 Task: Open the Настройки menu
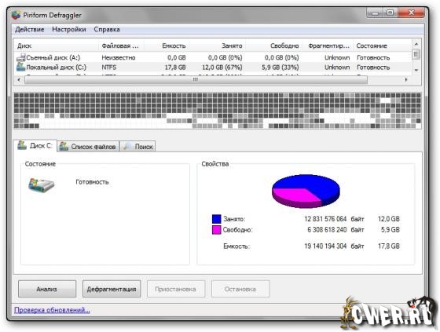(x=69, y=30)
